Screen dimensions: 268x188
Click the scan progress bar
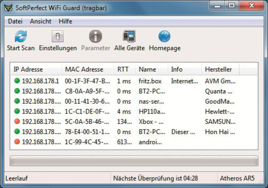pos(134,161)
